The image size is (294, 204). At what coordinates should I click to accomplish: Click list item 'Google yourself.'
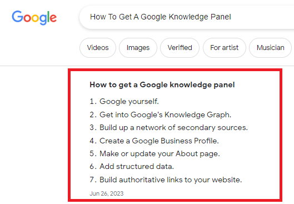coord(129,101)
